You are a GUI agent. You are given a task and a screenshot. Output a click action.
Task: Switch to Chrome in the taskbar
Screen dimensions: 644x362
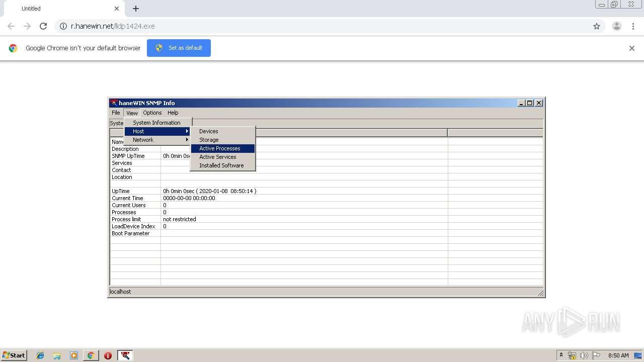(x=91, y=355)
